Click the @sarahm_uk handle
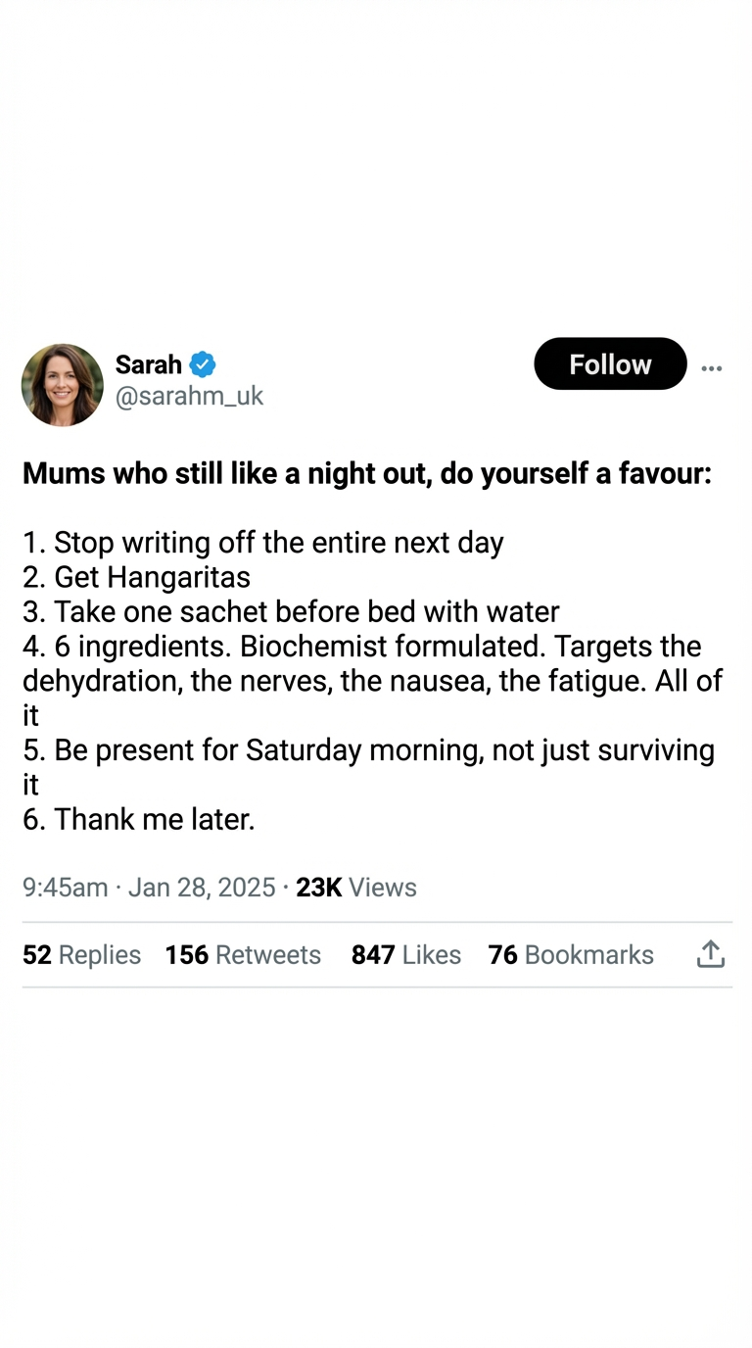Screen dimensions: 752x1348 click(x=189, y=396)
